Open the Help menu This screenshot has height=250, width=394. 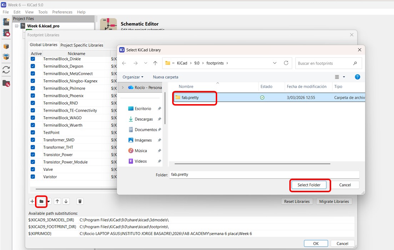pyautogui.click(x=81, y=12)
